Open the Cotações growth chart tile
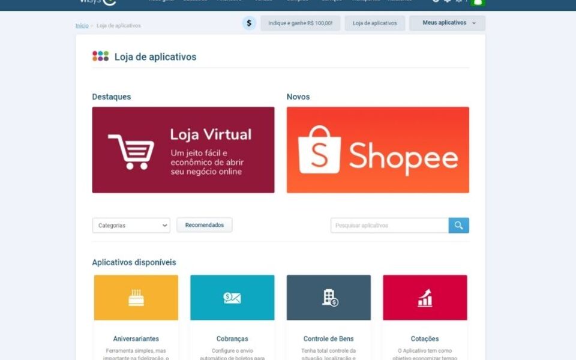 [x=425, y=298]
